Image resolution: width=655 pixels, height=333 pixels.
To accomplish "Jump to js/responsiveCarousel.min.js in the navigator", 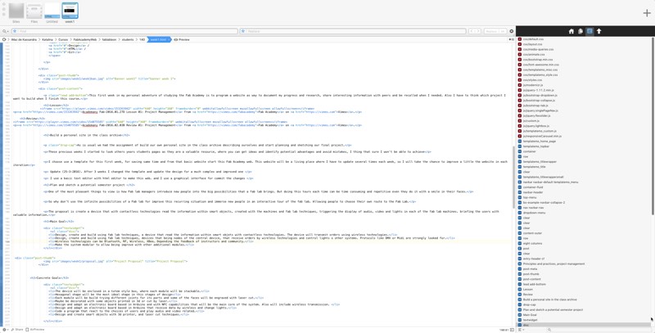I will [x=540, y=136].
